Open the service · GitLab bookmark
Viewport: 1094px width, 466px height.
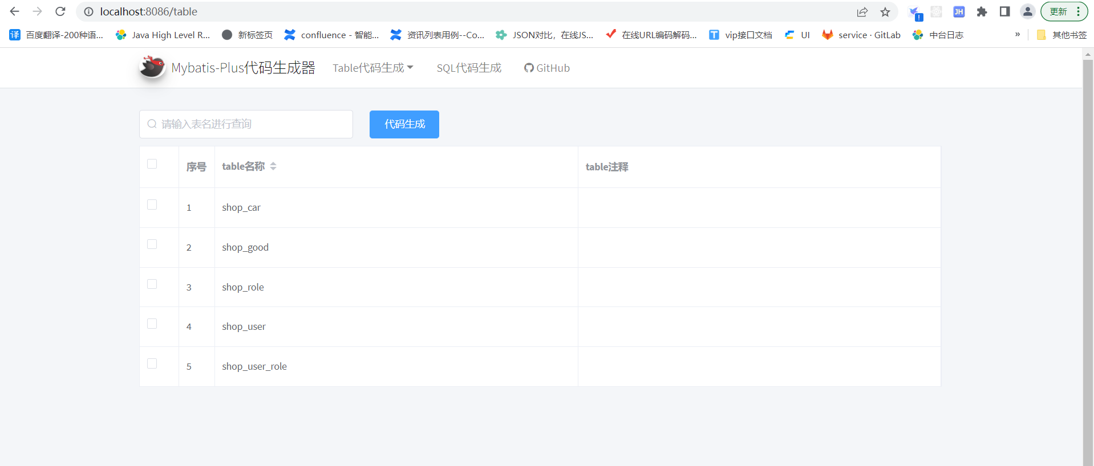click(x=861, y=35)
